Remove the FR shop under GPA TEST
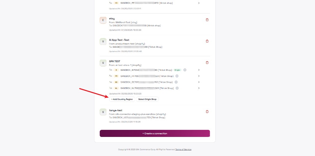Image resolution: width=315 pixels, height=156 pixels. tap(177, 76)
